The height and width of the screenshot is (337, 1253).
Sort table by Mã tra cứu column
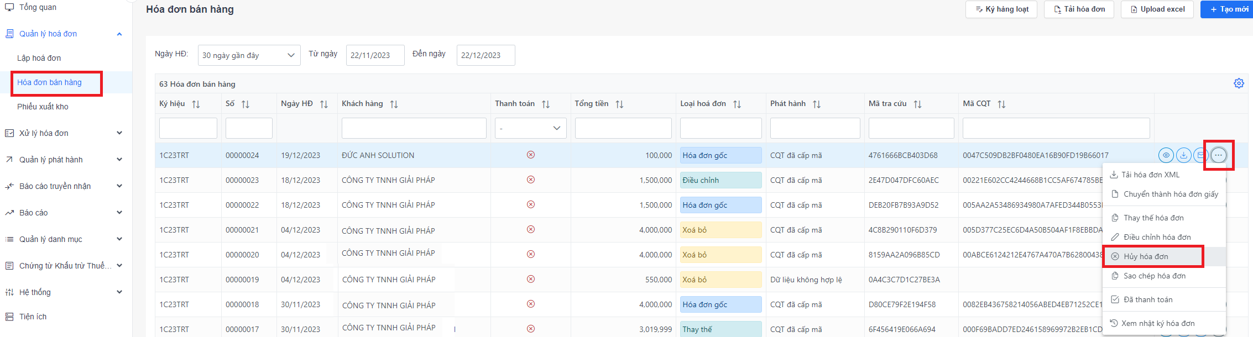[x=917, y=104]
